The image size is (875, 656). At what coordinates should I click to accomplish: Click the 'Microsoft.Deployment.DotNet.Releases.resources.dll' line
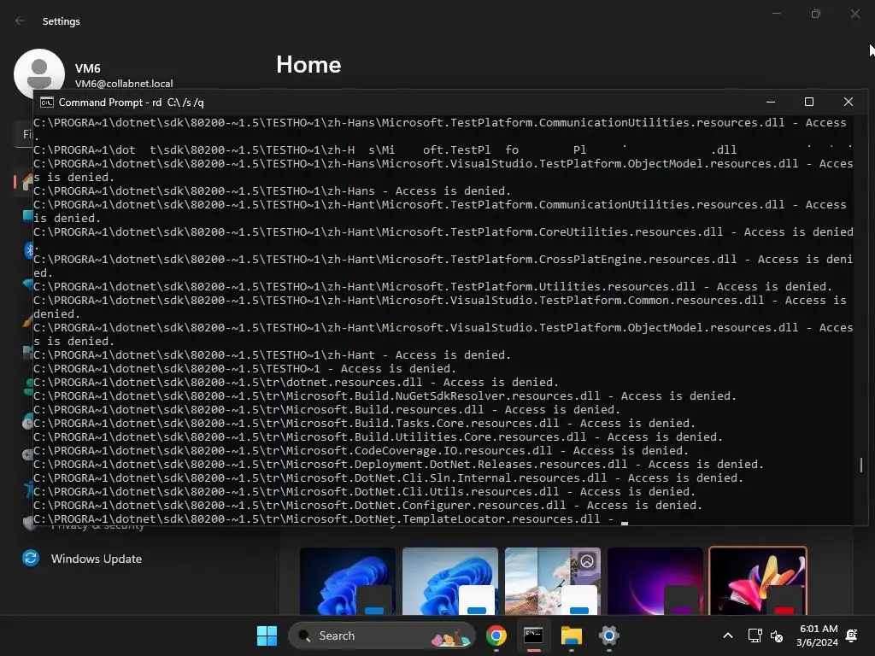(398, 464)
